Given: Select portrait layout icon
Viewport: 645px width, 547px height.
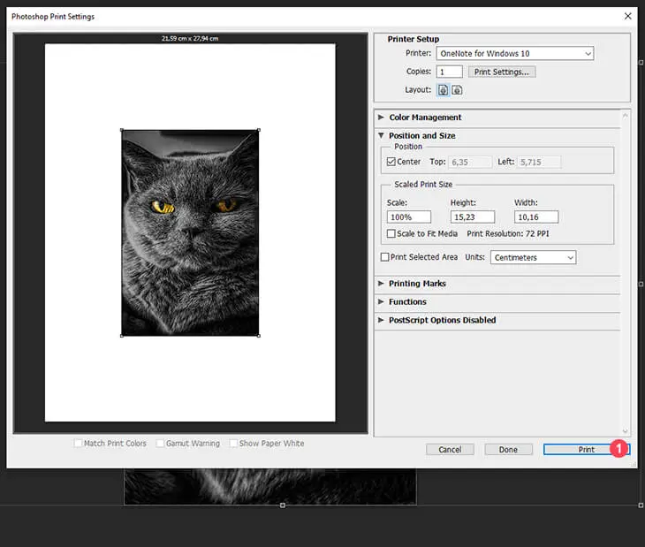Looking at the screenshot, I should coord(443,90).
